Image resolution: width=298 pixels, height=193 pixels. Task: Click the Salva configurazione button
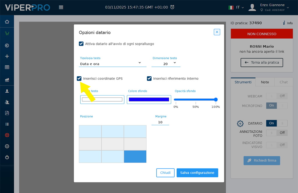coord(197,173)
